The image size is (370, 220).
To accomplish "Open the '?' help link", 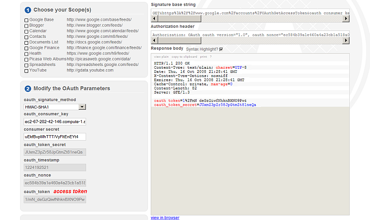I will [x=211, y=56].
